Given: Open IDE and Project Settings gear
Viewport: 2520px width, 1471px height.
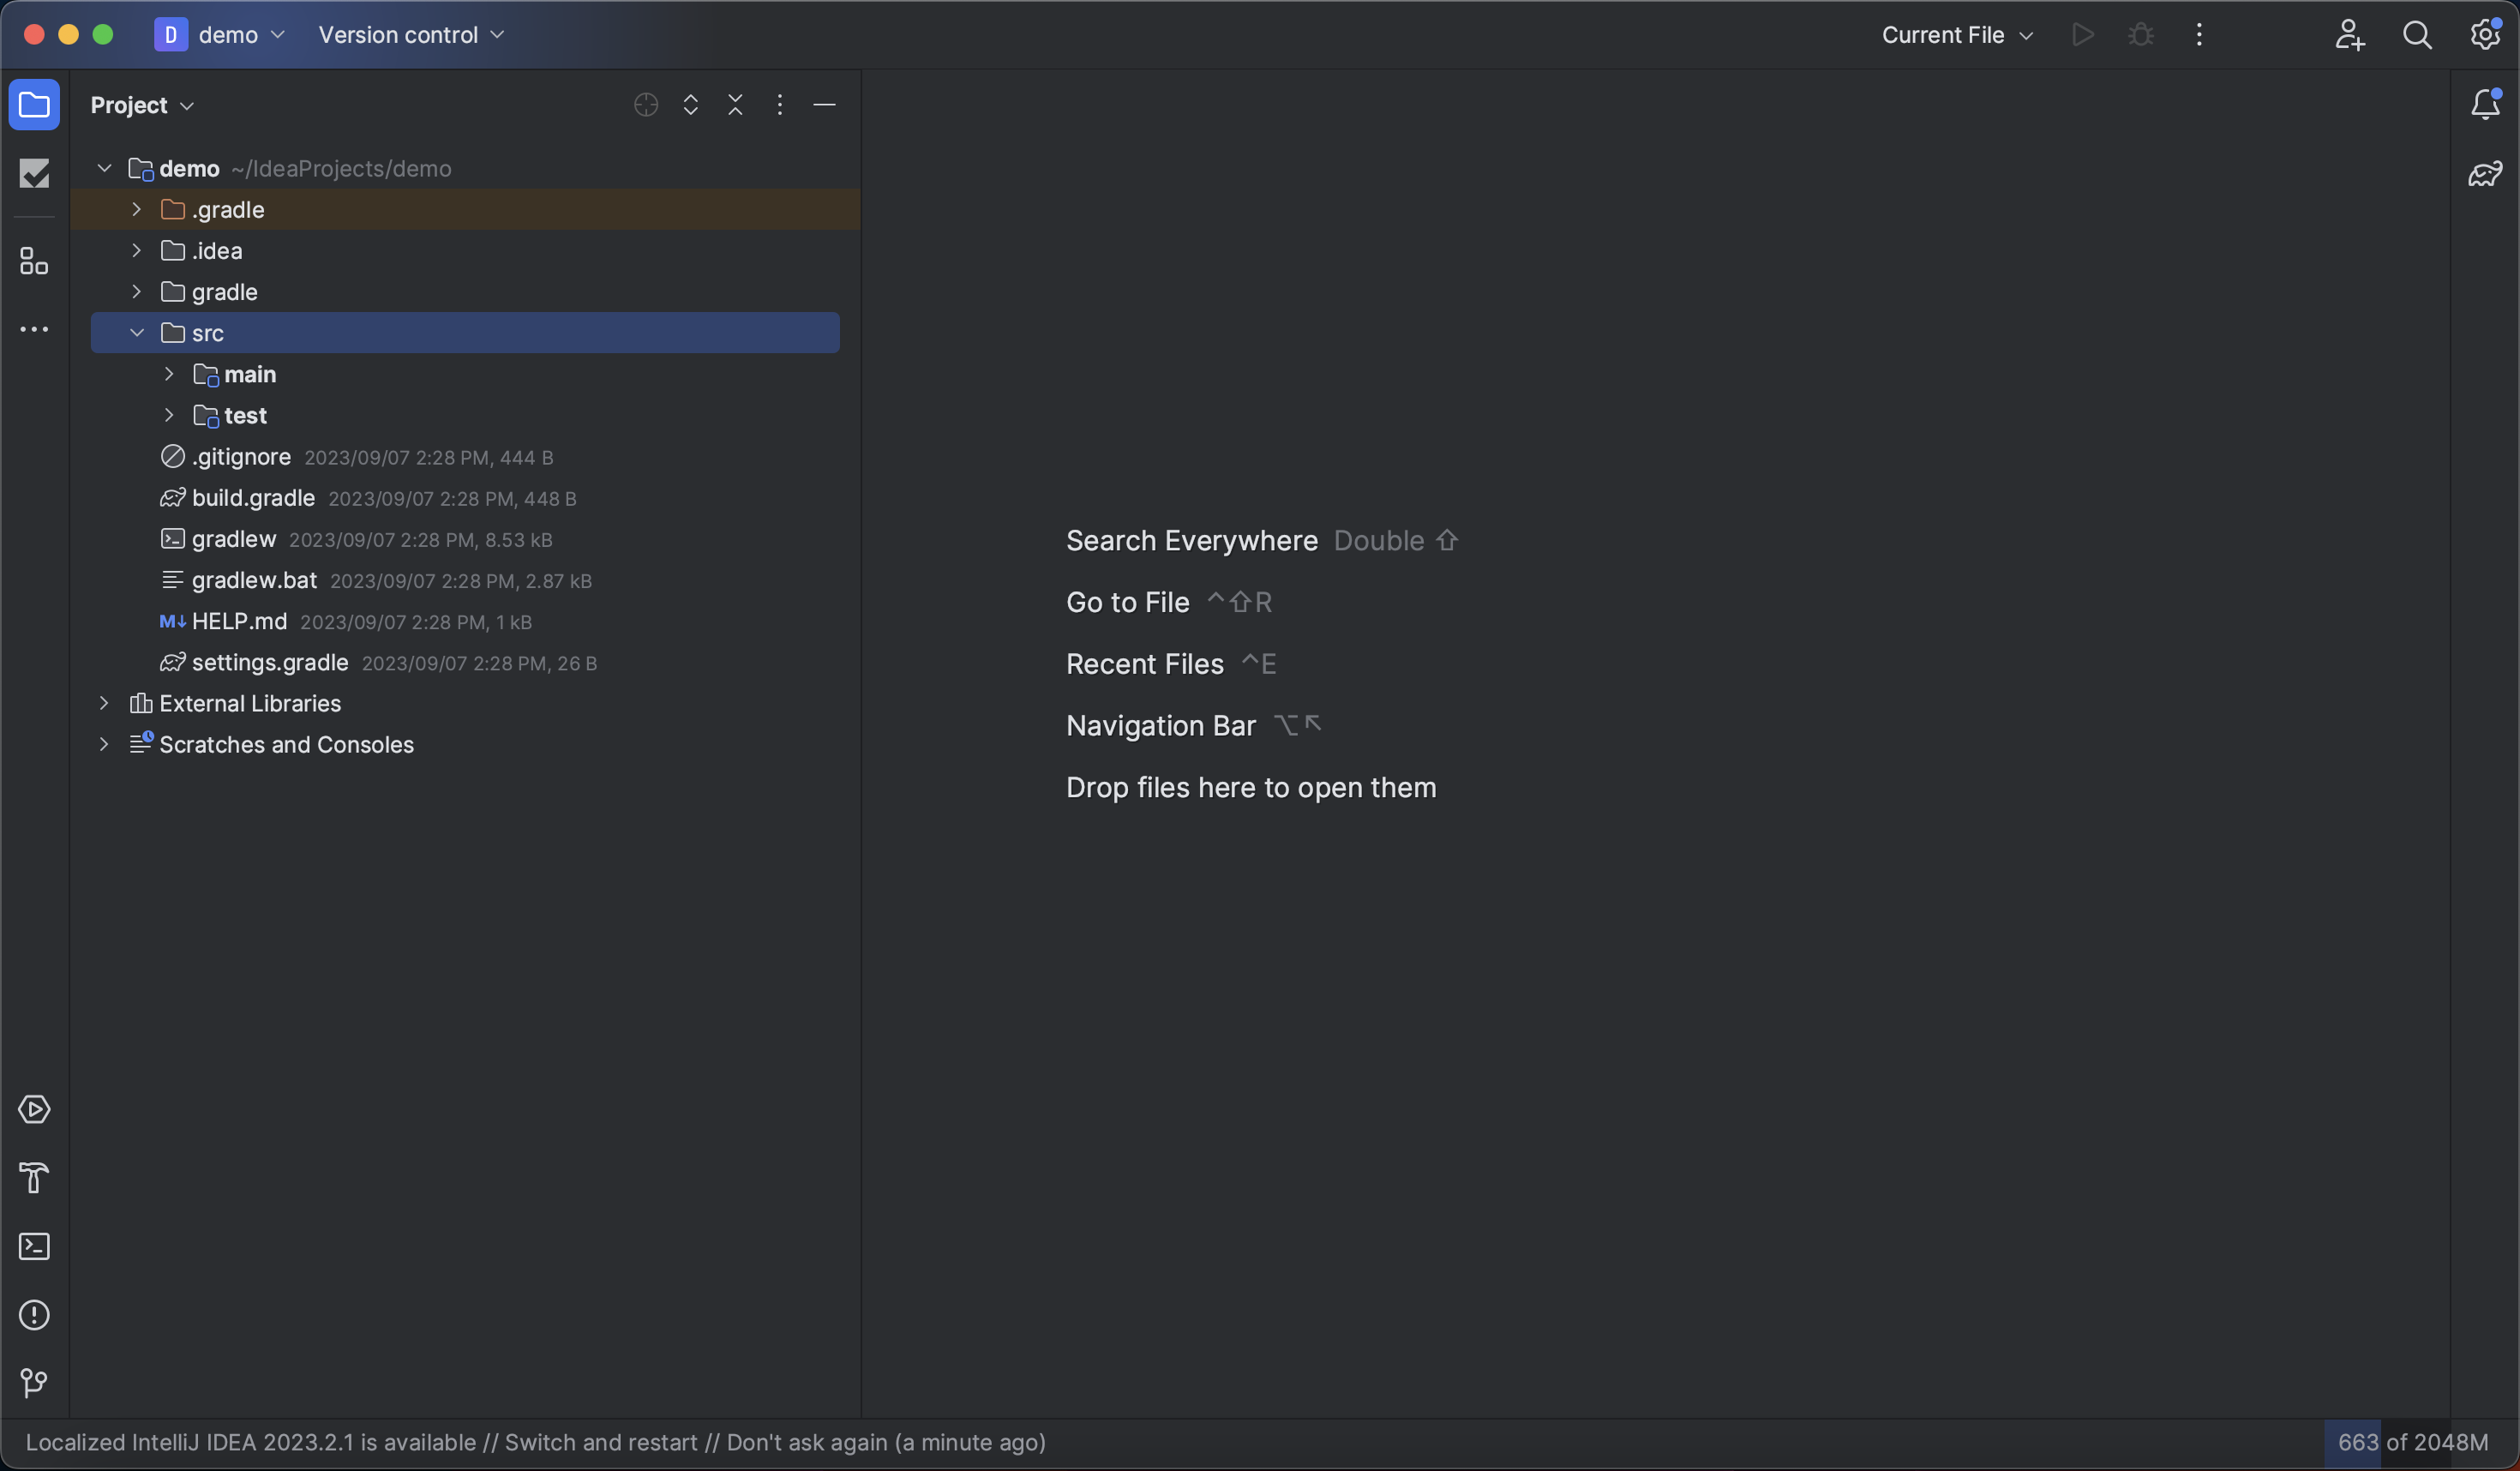Looking at the screenshot, I should coord(2486,35).
